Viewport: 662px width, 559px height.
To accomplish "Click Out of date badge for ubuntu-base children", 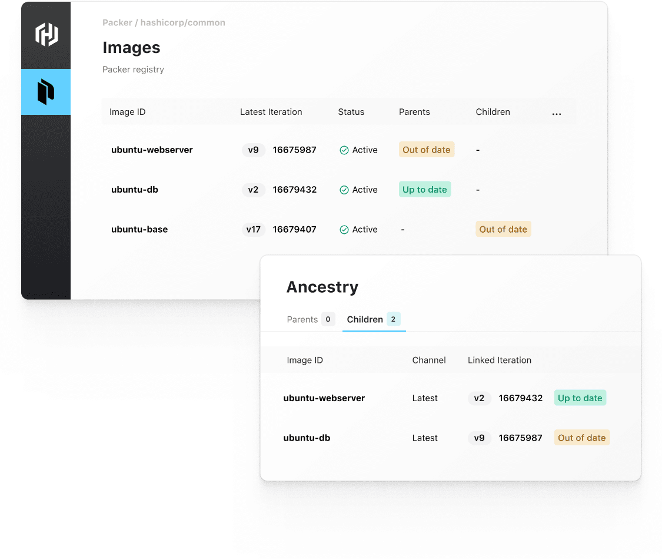I will (503, 229).
